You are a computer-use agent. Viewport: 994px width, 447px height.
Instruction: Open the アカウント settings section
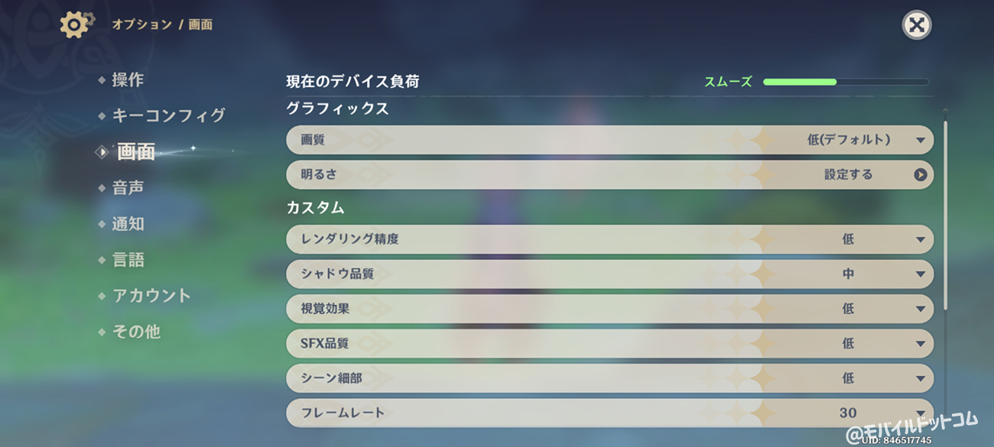click(151, 296)
